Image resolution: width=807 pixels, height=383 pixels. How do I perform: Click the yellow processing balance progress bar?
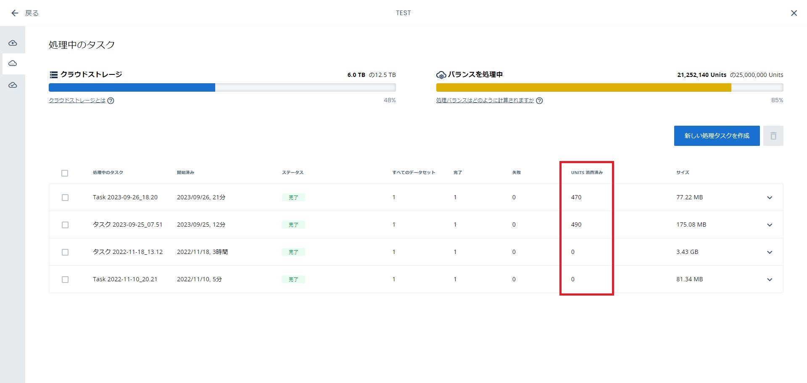pyautogui.click(x=609, y=87)
